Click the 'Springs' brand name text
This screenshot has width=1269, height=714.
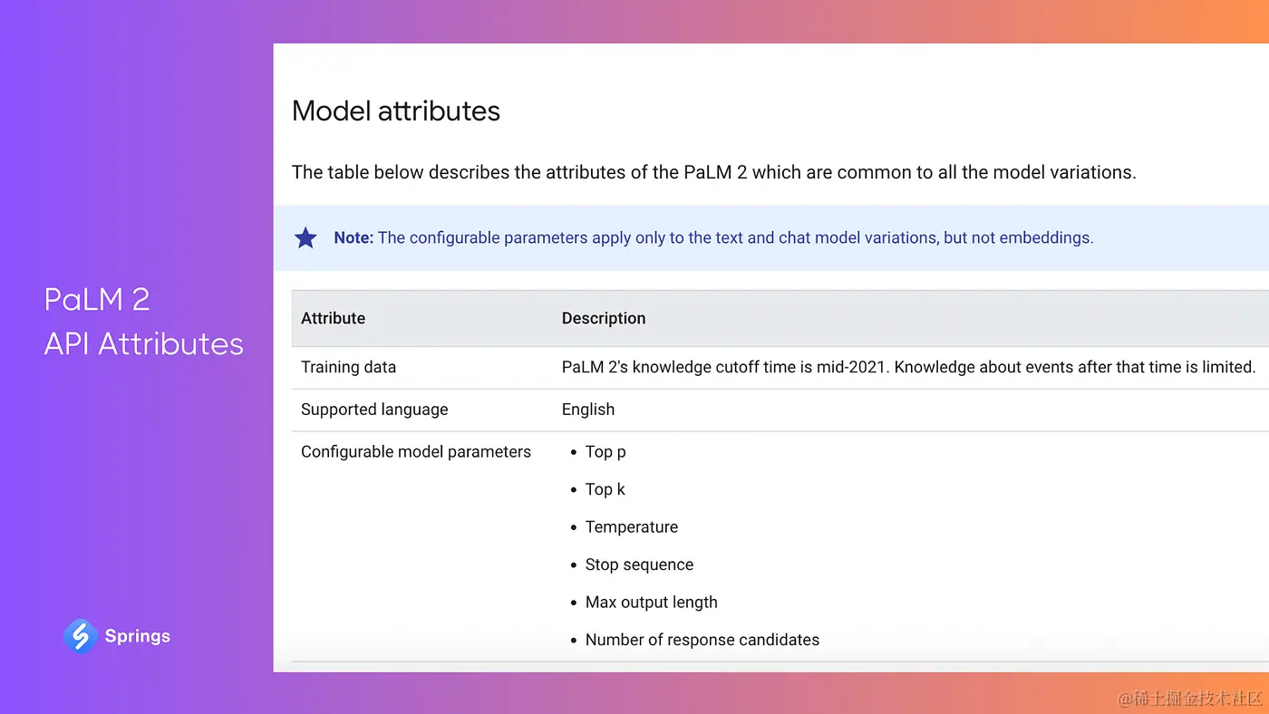(138, 636)
